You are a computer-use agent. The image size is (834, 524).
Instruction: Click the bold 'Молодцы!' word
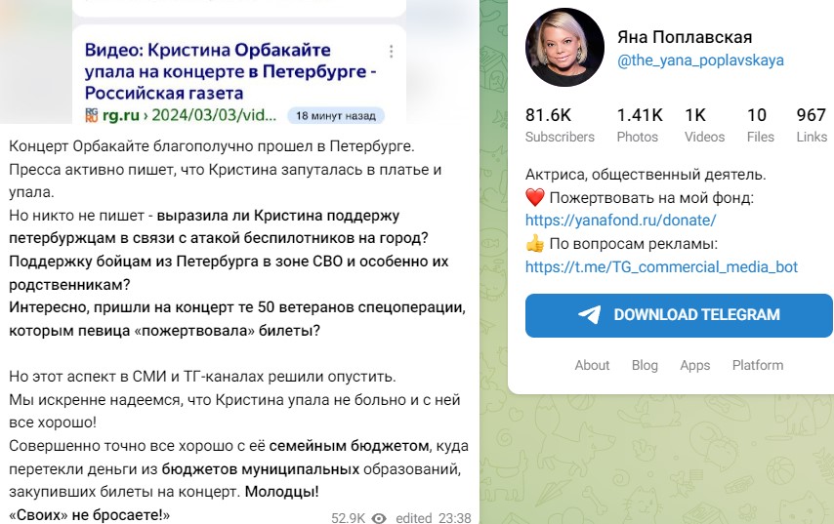point(282,492)
